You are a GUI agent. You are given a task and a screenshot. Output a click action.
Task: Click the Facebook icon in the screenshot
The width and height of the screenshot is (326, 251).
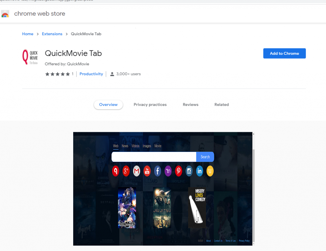click(158, 171)
